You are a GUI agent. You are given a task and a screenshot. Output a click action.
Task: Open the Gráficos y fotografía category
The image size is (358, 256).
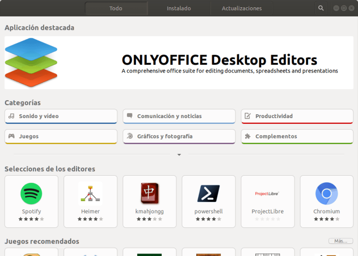click(179, 136)
